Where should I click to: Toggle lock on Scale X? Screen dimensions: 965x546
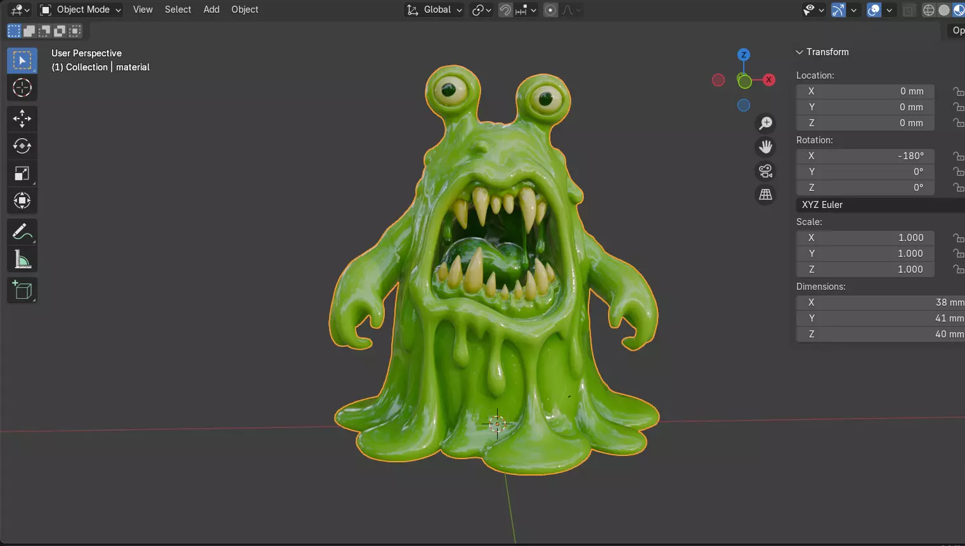pyautogui.click(x=958, y=238)
